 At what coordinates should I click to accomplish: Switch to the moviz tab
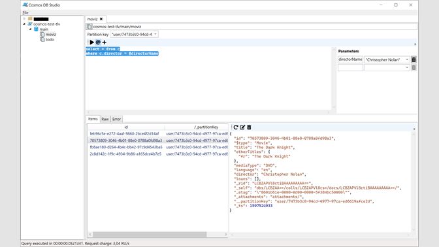pyautogui.click(x=92, y=19)
